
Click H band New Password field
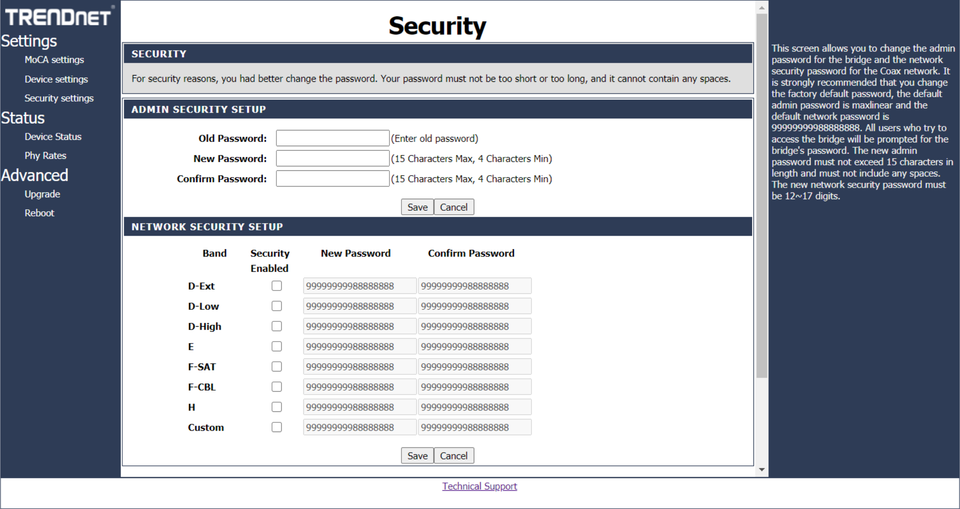(360, 407)
